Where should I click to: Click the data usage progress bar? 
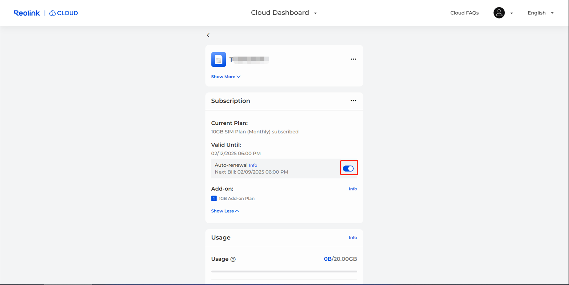tap(284, 271)
